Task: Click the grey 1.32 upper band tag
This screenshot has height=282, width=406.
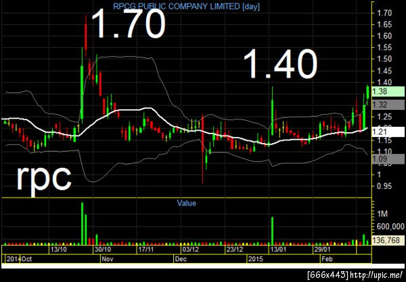Action: [x=388, y=105]
